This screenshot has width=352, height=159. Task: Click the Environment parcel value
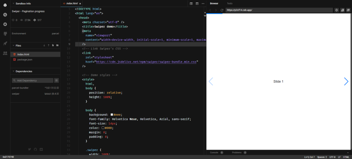[x=55, y=33]
